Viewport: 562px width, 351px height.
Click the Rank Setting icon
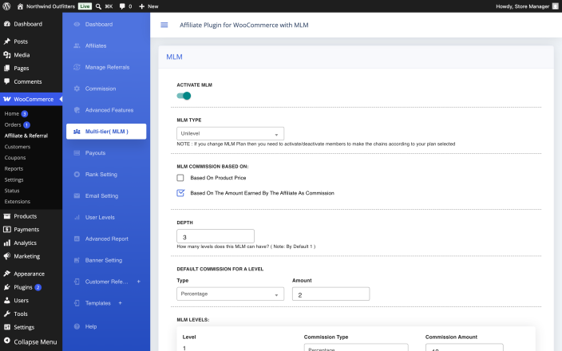[x=77, y=175]
